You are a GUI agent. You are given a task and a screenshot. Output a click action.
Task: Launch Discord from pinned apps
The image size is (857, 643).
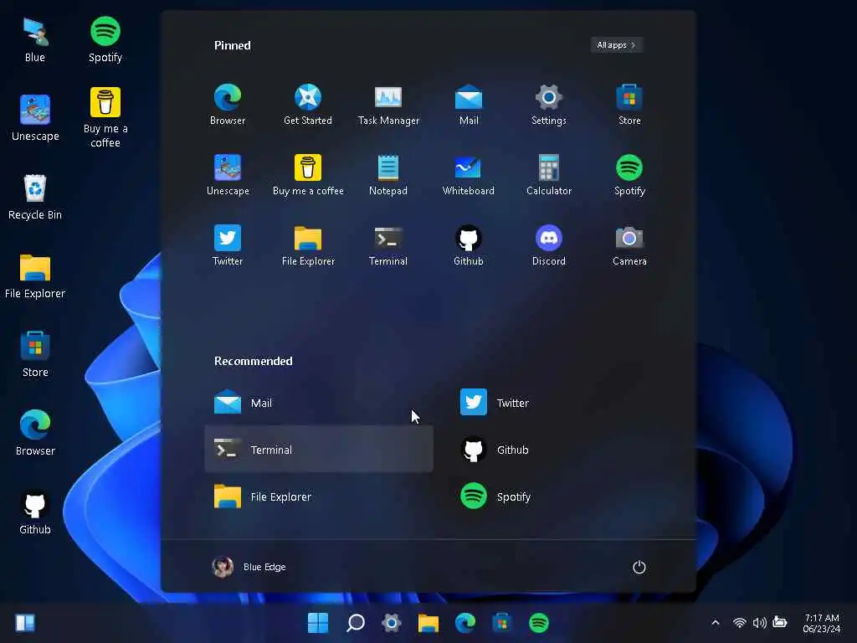point(549,245)
